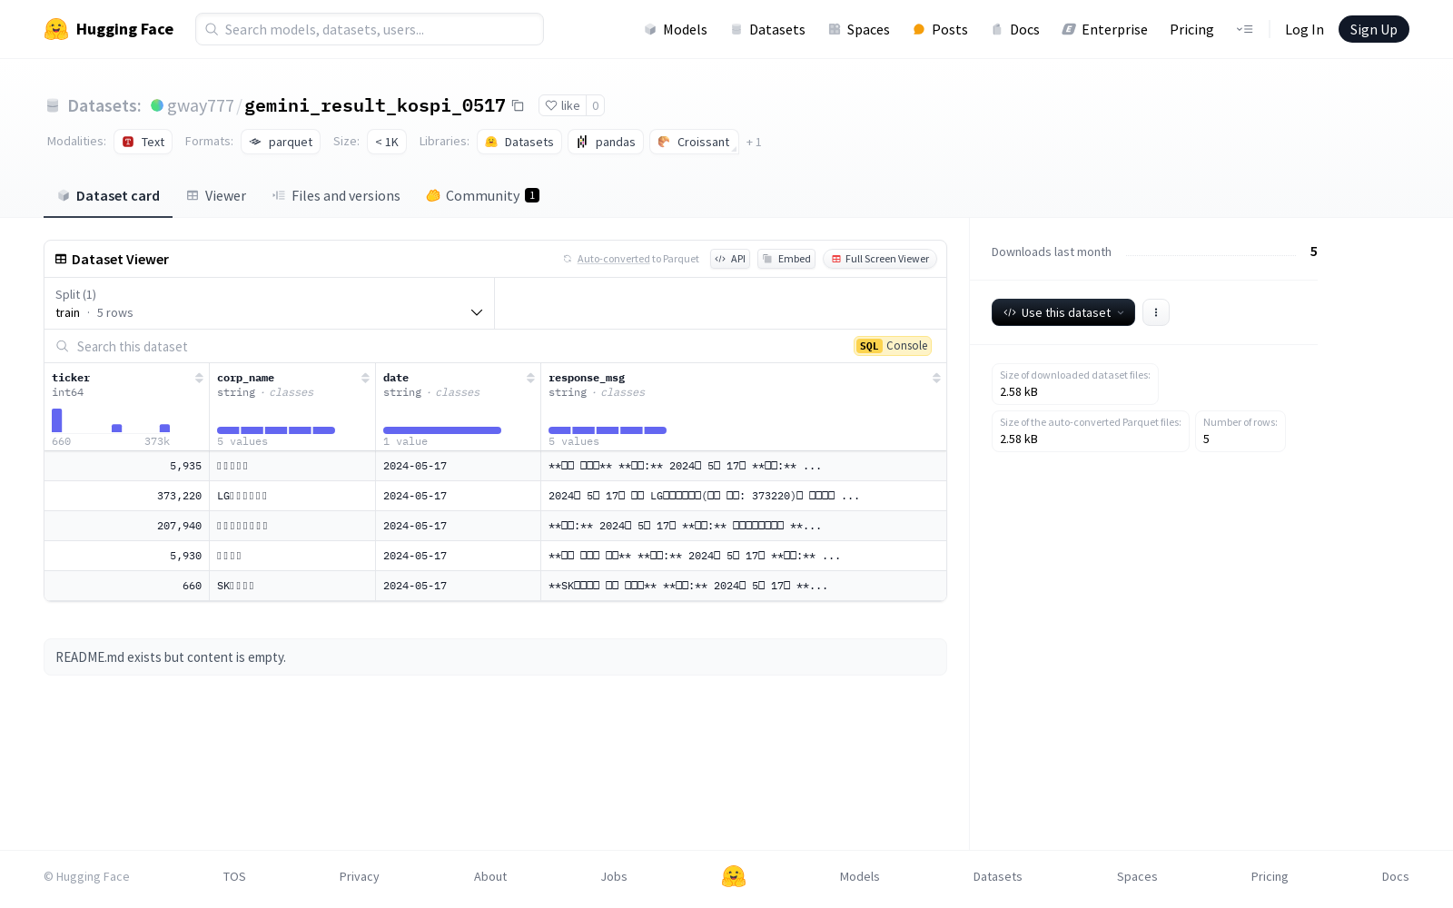Select the < 1K size tag
1453x908 pixels.
387,142
